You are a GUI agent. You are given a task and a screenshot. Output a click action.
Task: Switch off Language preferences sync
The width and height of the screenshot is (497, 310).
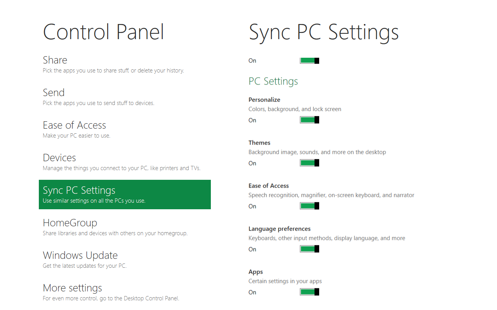[309, 249]
